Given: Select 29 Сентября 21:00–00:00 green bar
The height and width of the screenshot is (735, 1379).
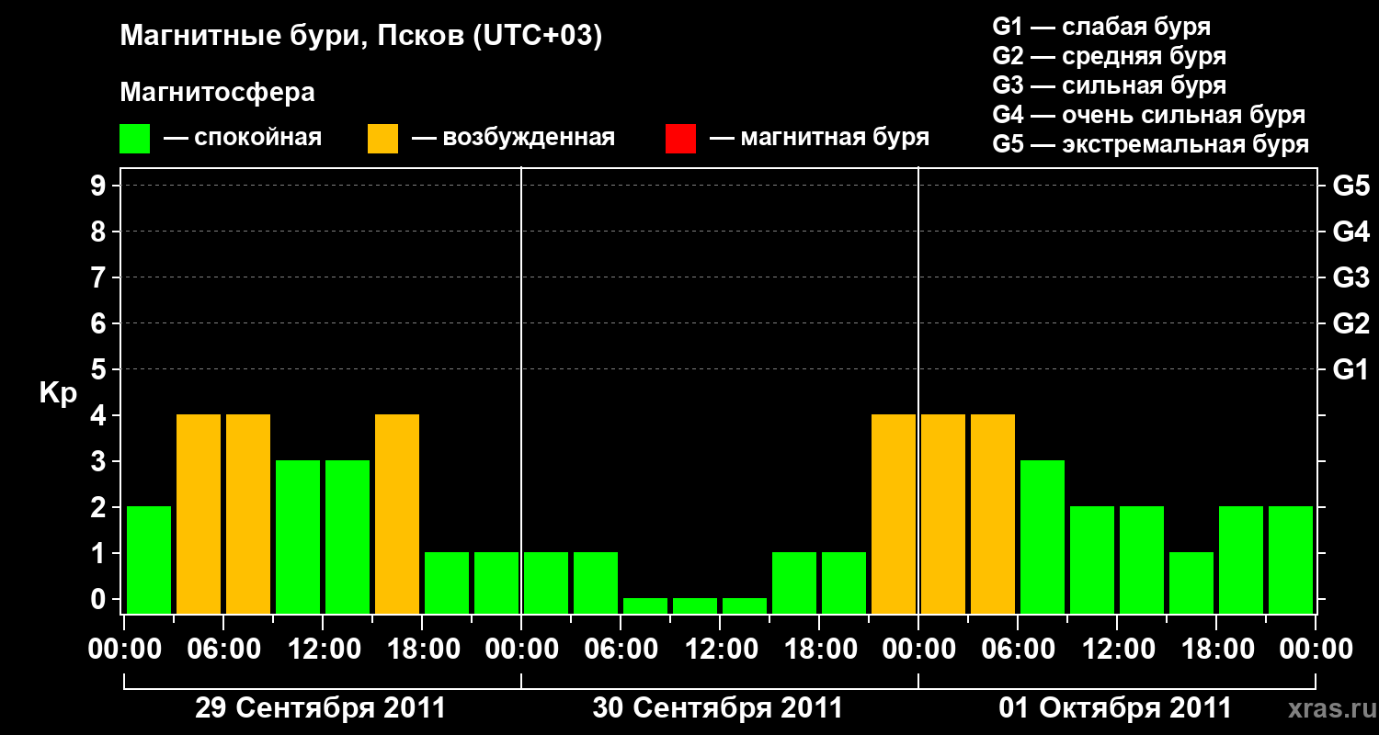Looking at the screenshot, I should 496,582.
